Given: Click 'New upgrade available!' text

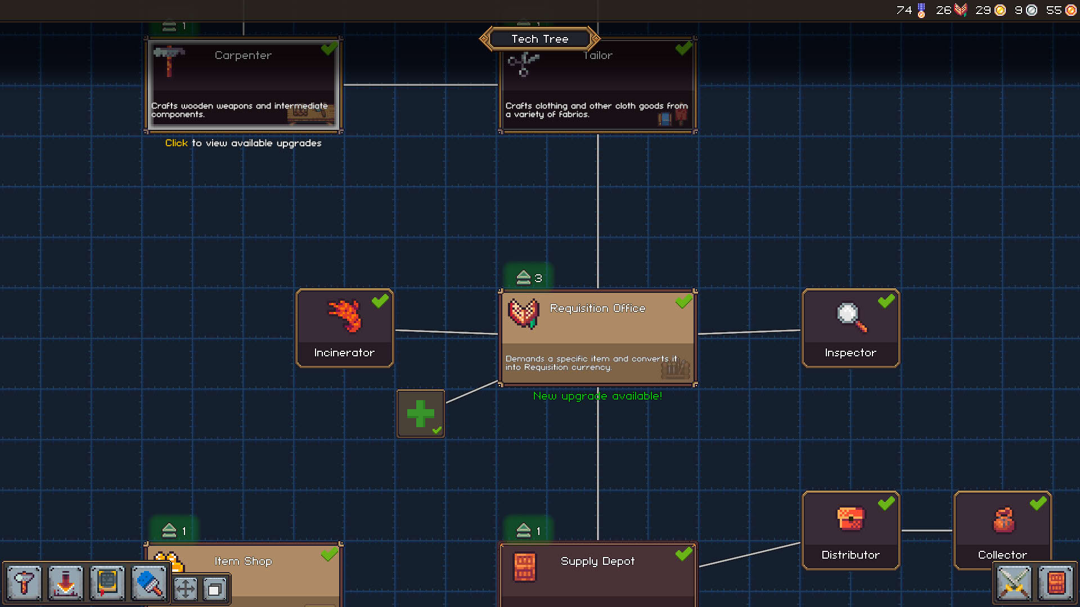Looking at the screenshot, I should pos(597,396).
